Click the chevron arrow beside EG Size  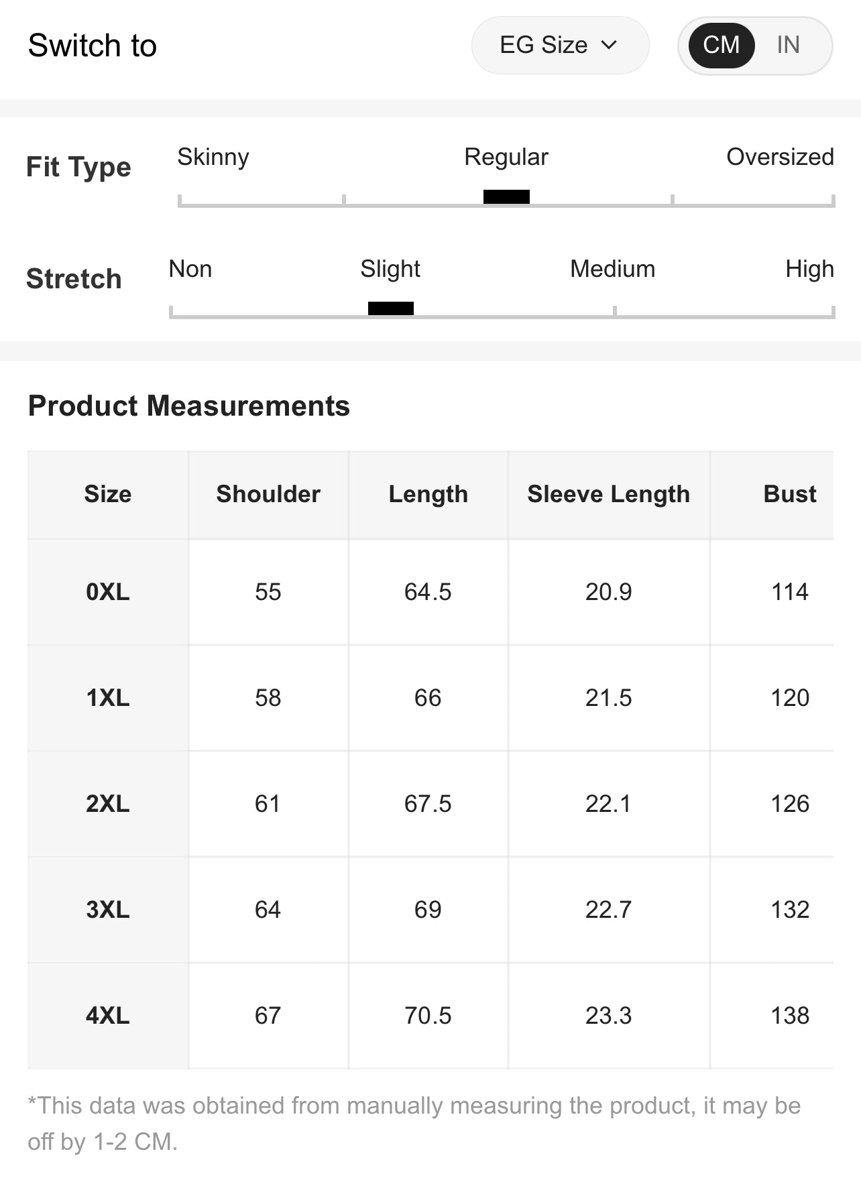coord(609,45)
